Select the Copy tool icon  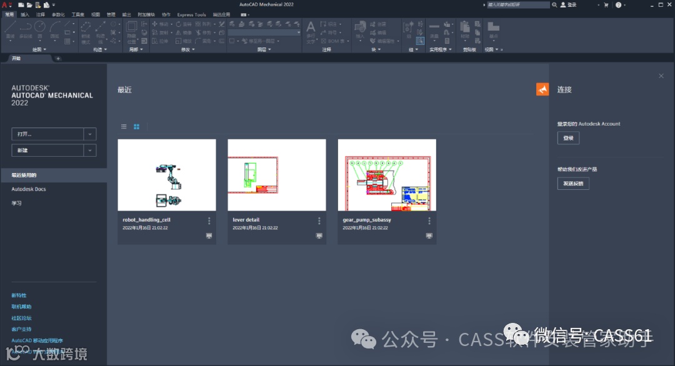point(154,32)
